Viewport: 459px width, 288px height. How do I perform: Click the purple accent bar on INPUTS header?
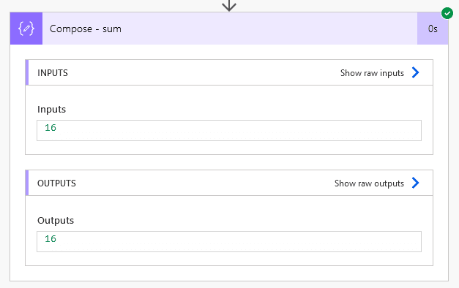pyautogui.click(x=27, y=72)
